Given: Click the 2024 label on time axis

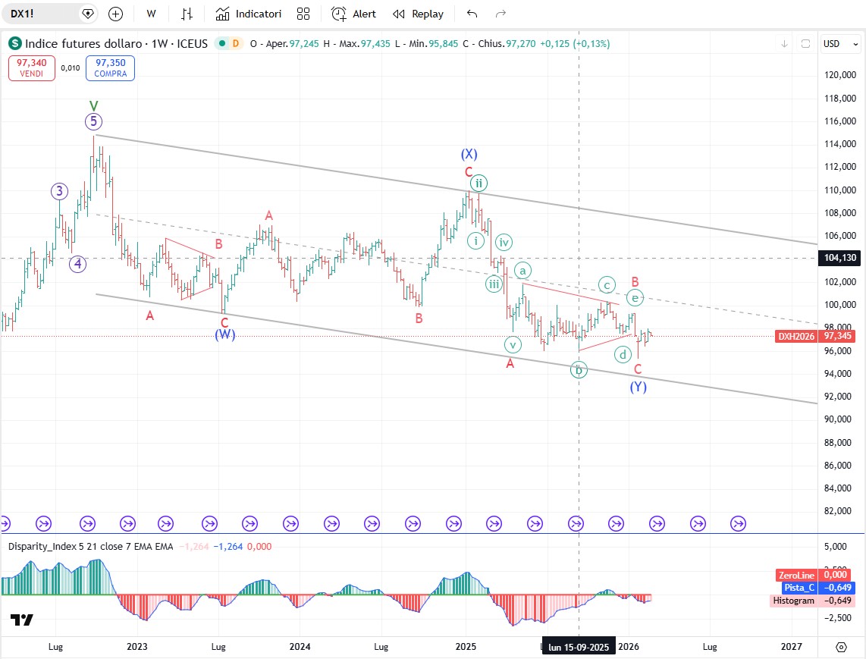Looking at the screenshot, I should (300, 646).
